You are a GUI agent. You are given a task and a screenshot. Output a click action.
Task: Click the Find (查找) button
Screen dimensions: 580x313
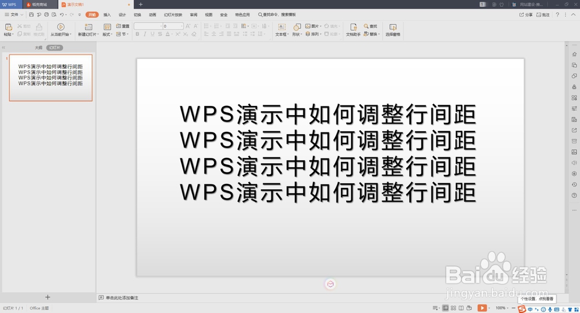[370, 26]
